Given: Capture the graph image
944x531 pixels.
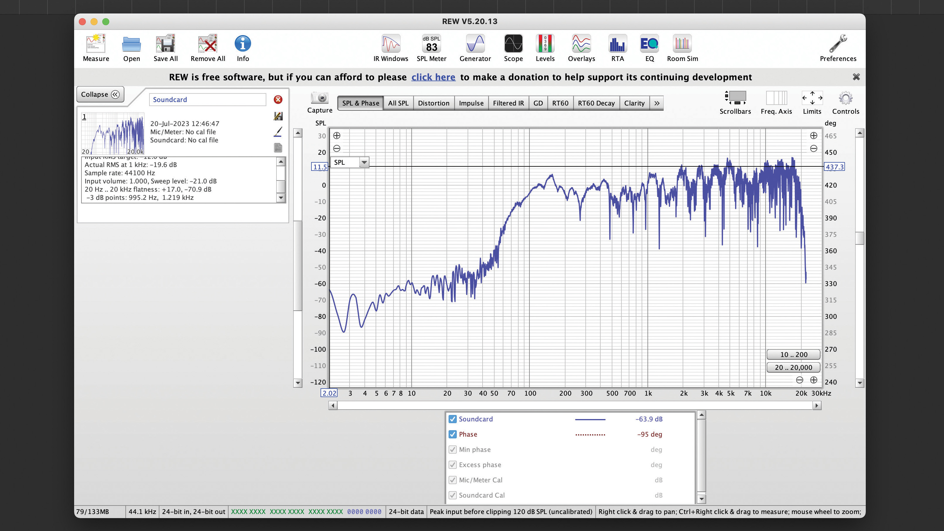Looking at the screenshot, I should coord(320,102).
